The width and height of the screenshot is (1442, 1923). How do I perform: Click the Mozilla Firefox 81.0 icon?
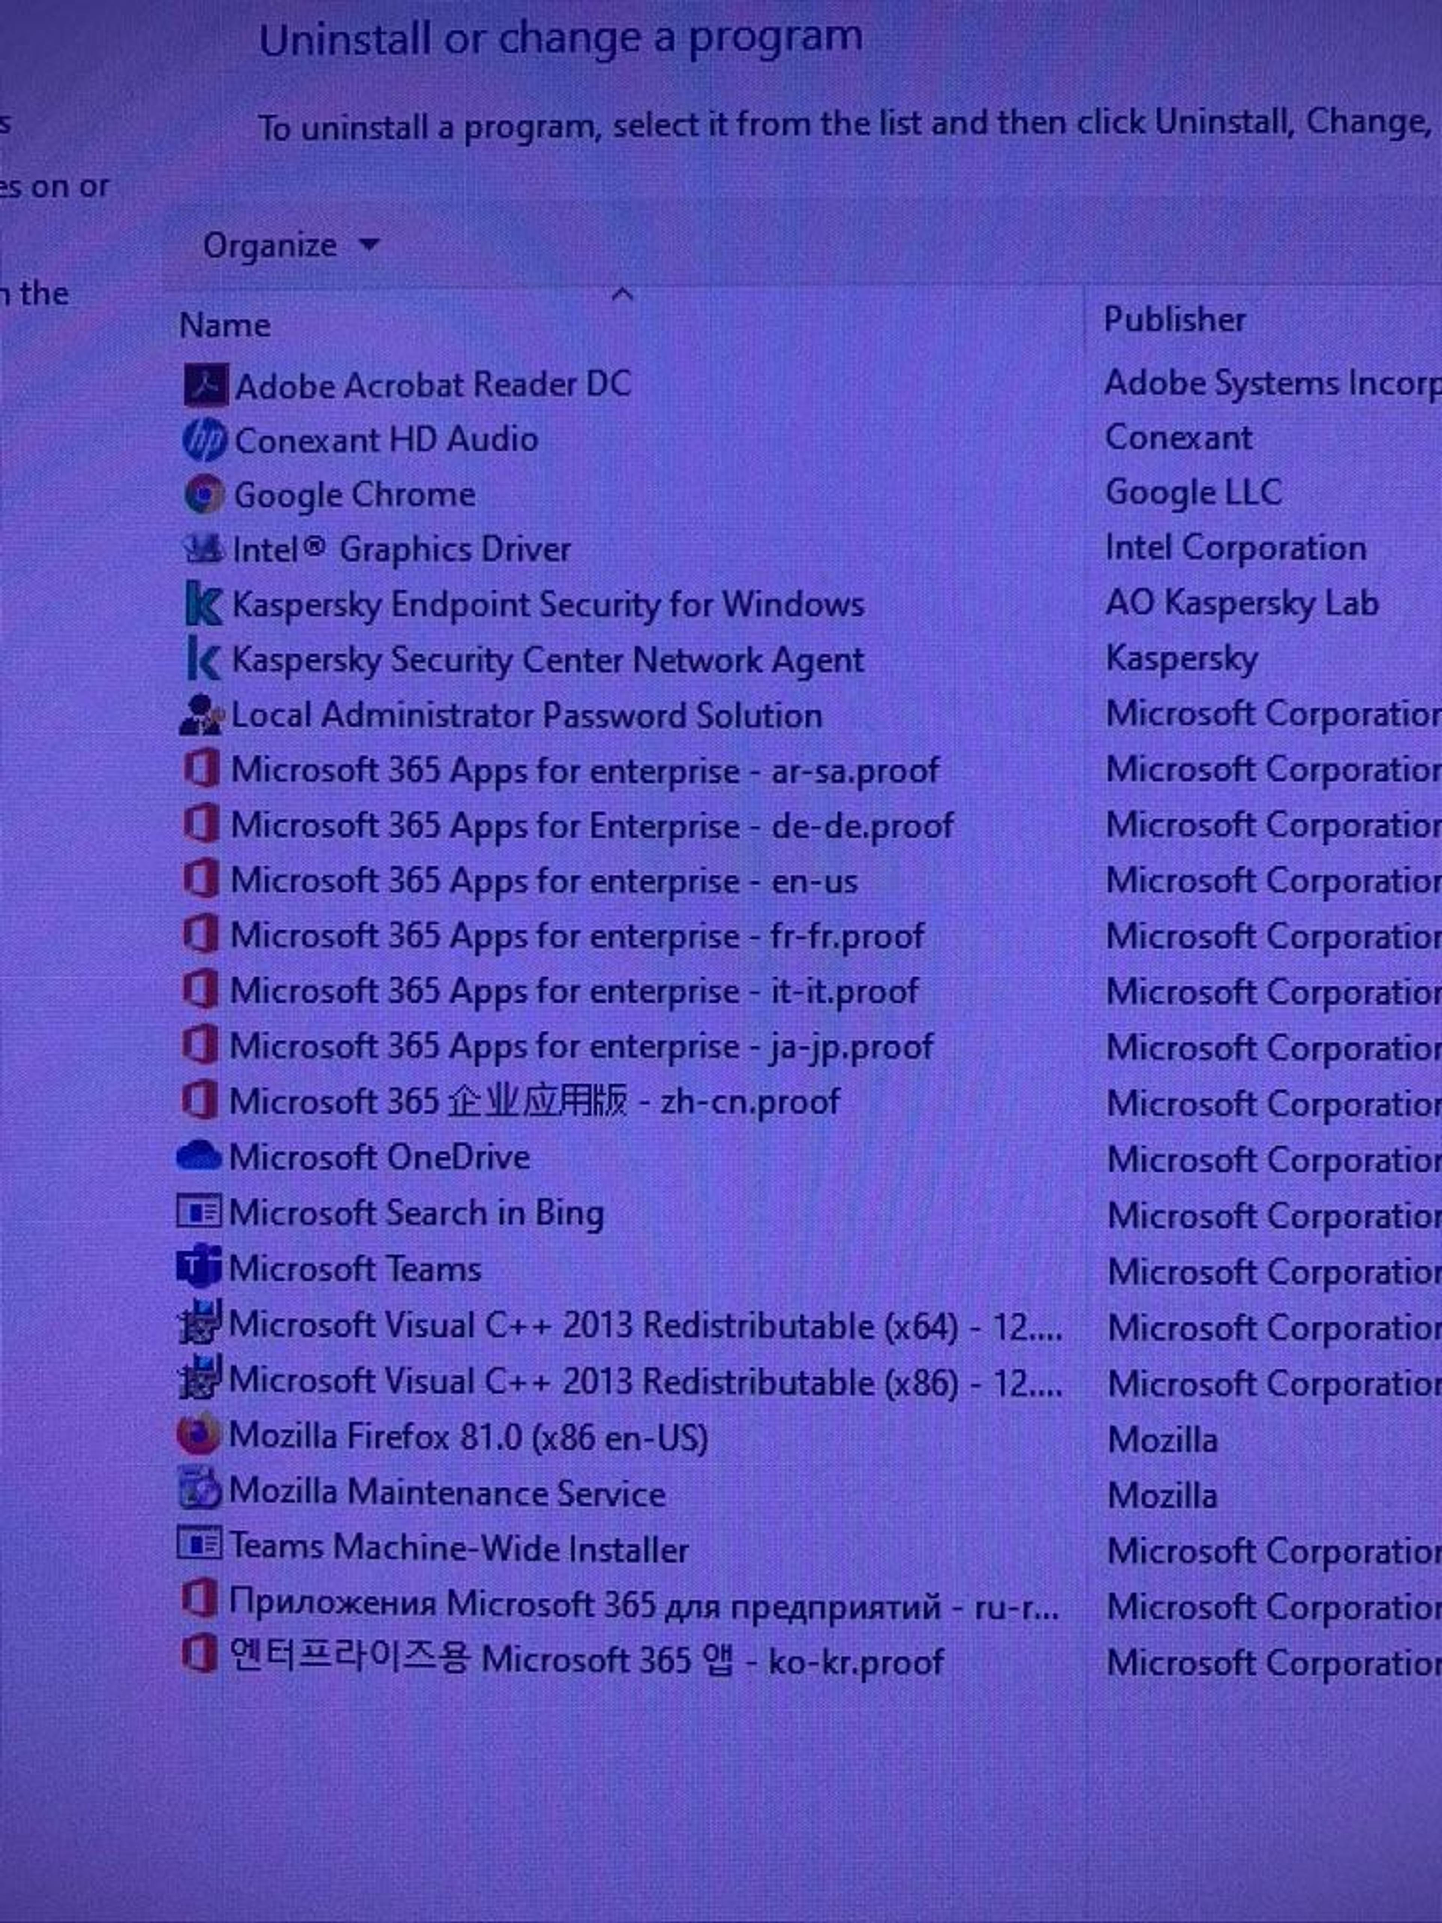click(x=198, y=1434)
